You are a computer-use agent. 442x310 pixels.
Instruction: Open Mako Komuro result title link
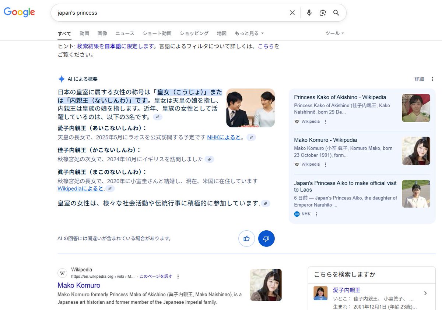click(x=79, y=285)
